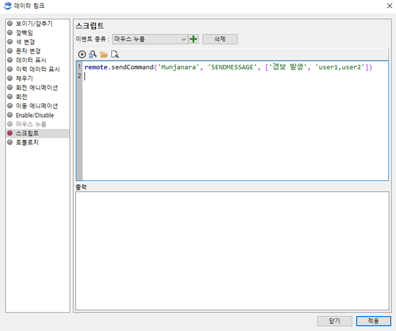Viewport: 396px width, 331px height.
Task: Go to Enable/Disable settings
Action: [35, 115]
